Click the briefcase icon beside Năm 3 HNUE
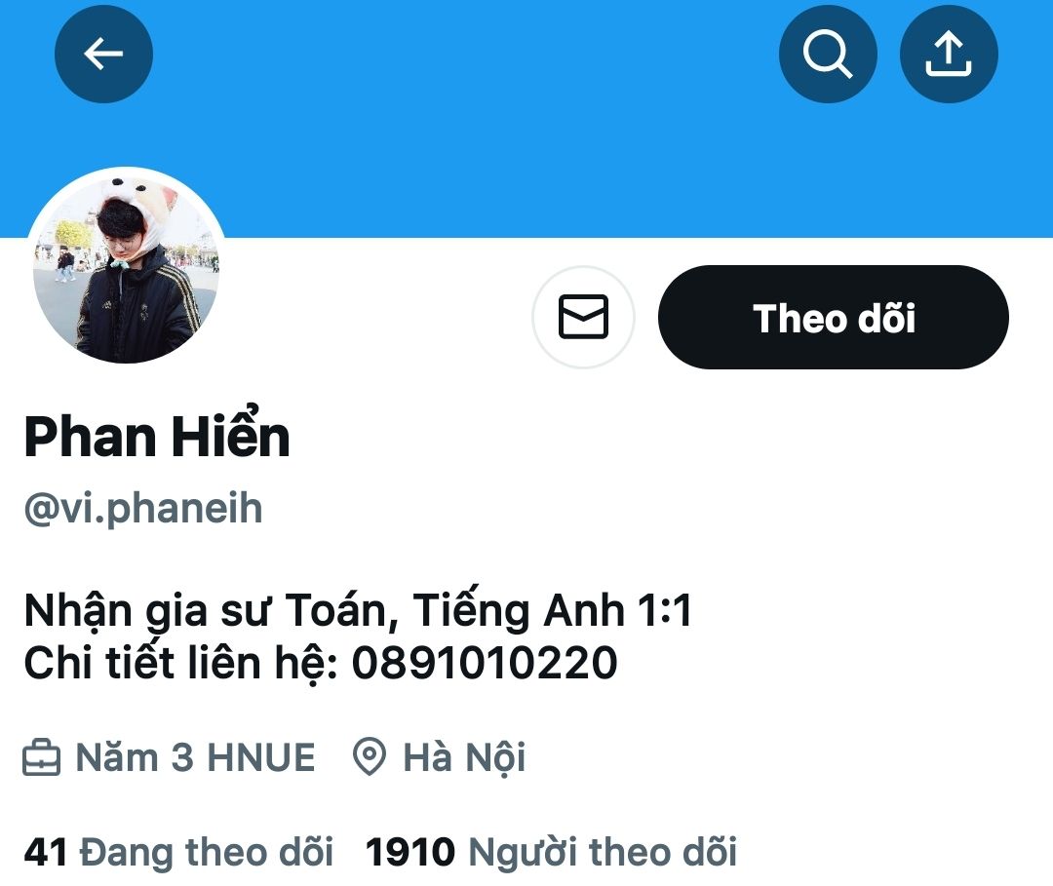This screenshot has height=886, width=1053. pyautogui.click(x=42, y=757)
